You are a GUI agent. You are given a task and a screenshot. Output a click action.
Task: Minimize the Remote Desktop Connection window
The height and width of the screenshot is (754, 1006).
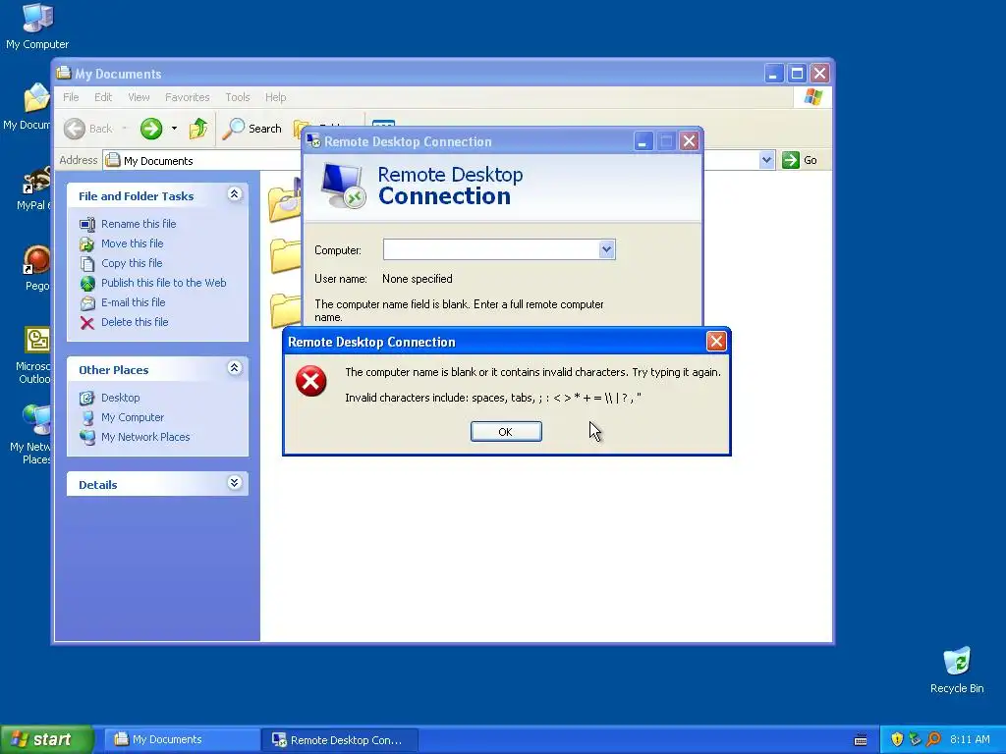pyautogui.click(x=643, y=141)
